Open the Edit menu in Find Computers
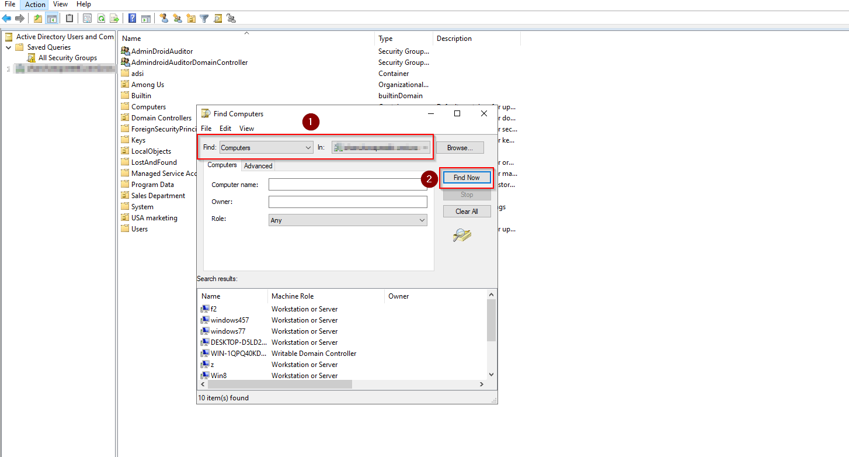 [225, 129]
